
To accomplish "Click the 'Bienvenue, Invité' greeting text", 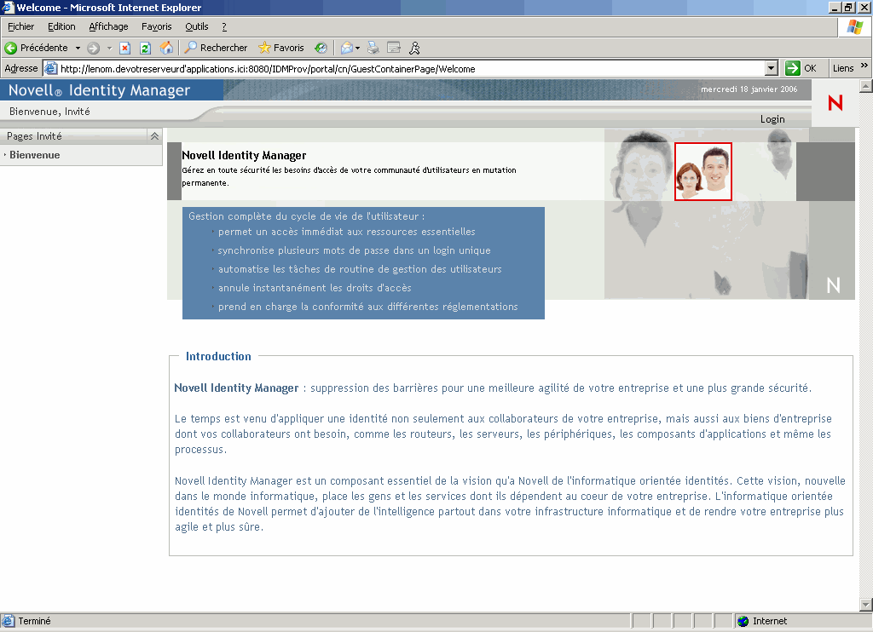I will (49, 112).
